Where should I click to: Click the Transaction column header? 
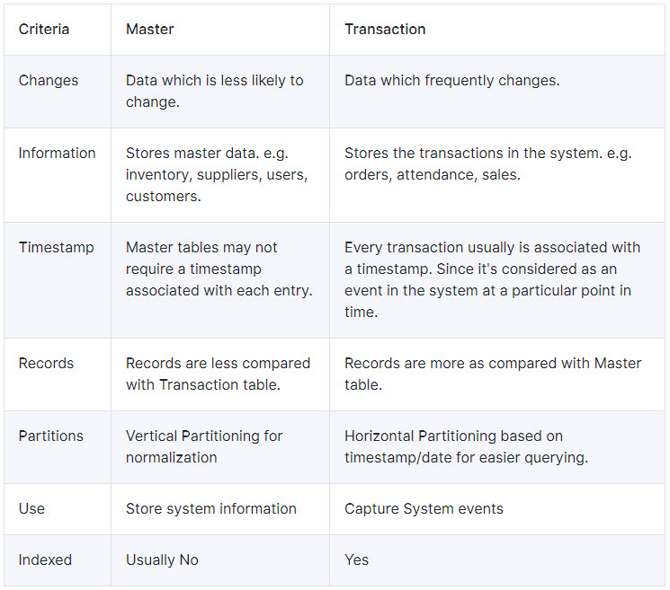(385, 30)
